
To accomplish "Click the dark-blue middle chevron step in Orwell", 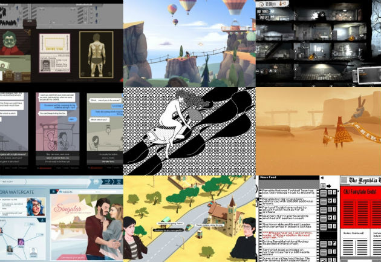I will [x=108, y=182].
